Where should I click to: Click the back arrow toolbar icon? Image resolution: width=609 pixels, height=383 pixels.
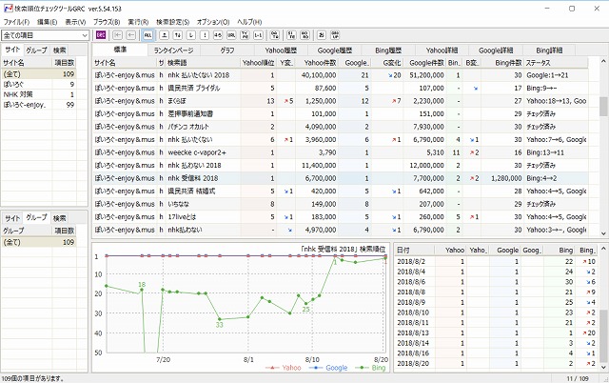(131, 35)
